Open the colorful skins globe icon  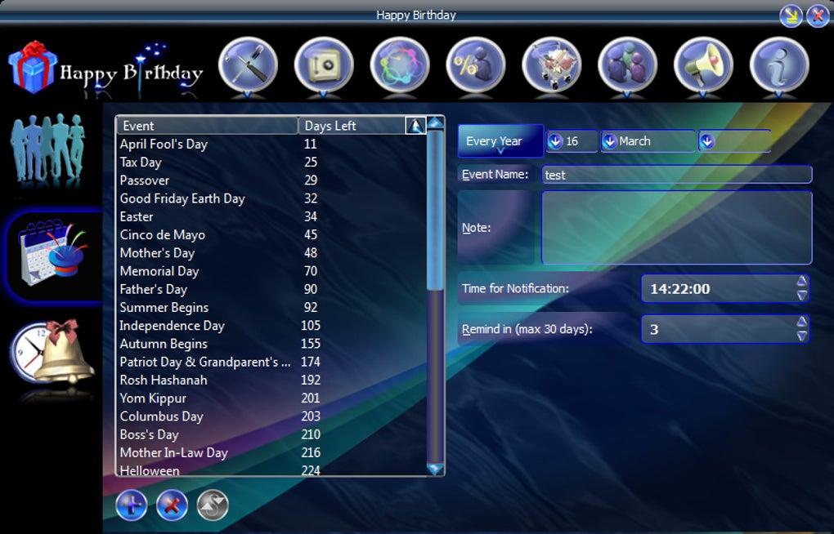coord(400,65)
